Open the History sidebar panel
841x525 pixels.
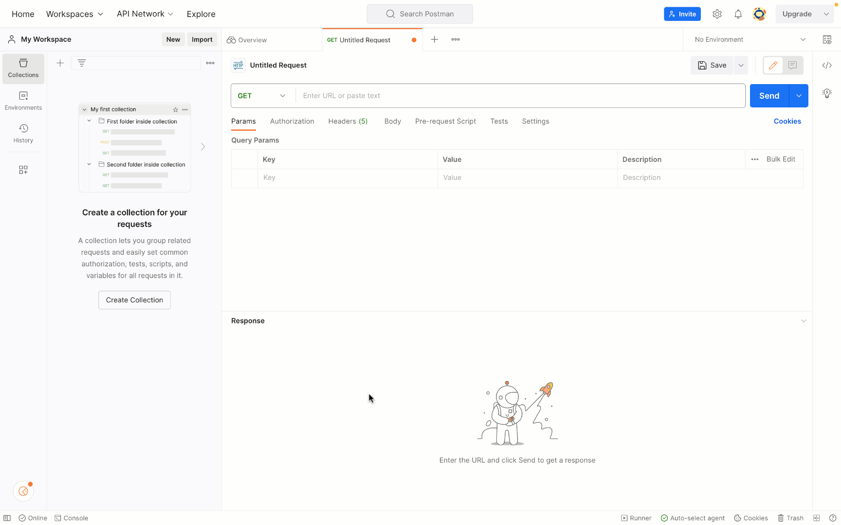coord(23,133)
